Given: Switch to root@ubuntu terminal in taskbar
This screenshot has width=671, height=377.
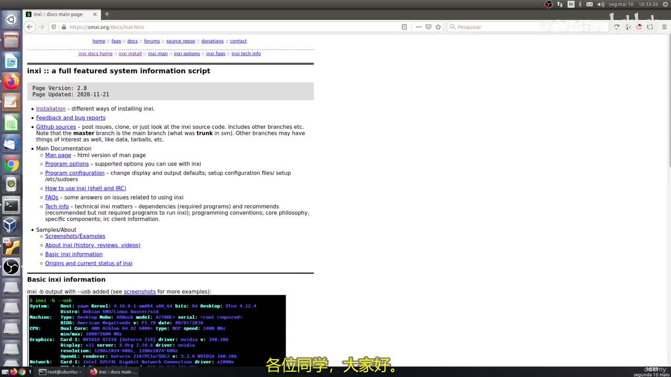Looking at the screenshot, I should coord(60,372).
